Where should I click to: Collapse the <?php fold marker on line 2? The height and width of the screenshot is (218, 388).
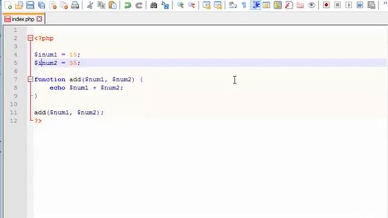[x=30, y=38]
